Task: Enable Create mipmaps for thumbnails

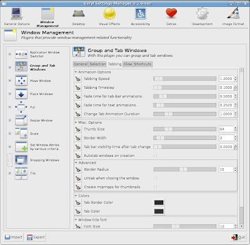Action: pos(155,187)
